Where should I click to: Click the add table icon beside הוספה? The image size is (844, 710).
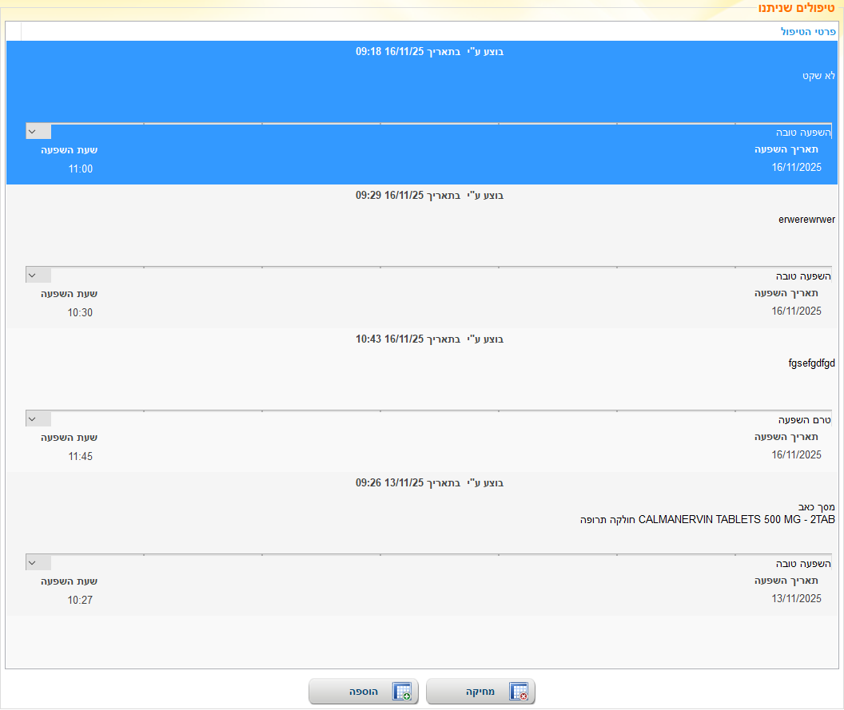tap(402, 692)
